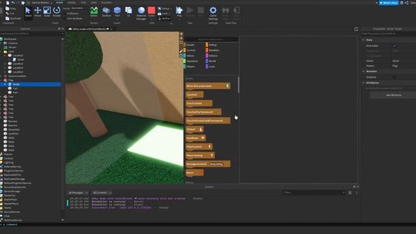Pop out the script editor window icon
The width and height of the screenshot is (416, 234).
pyautogui.click(x=356, y=29)
